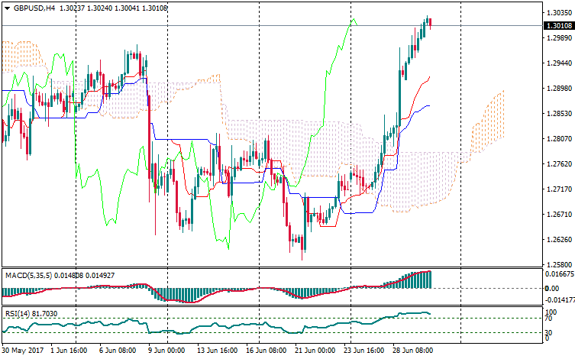The height and width of the screenshot is (359, 575).
Task: Click the triangle arrow beside GBPUSD,H4
Action: 6,6
